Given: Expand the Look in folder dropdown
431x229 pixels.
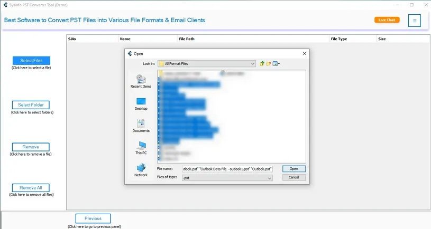Looking at the screenshot, I should click(x=252, y=64).
